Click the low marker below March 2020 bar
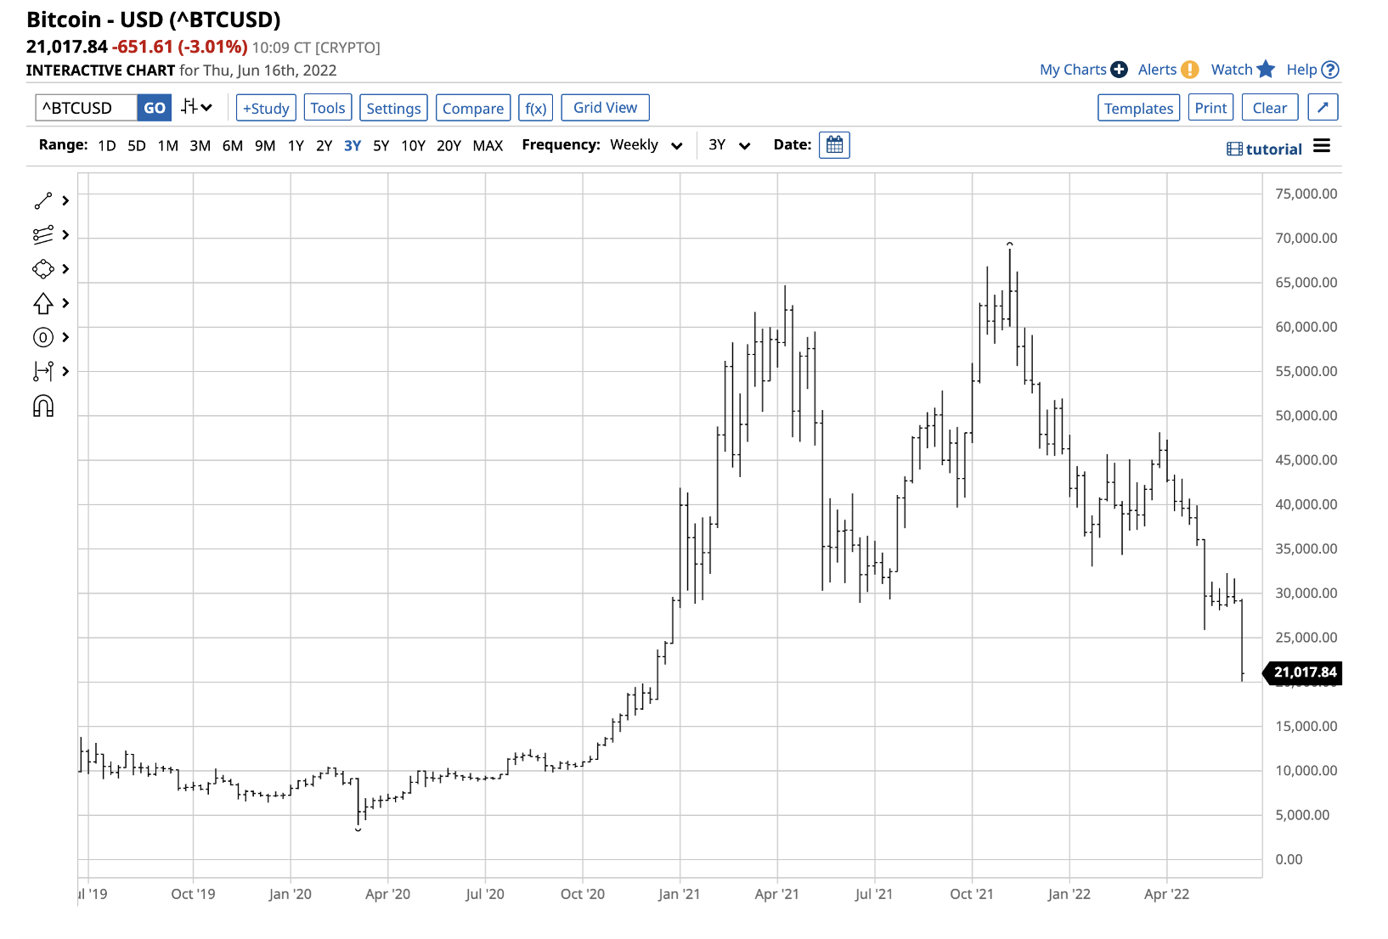This screenshot has width=1388, height=939. 358,829
